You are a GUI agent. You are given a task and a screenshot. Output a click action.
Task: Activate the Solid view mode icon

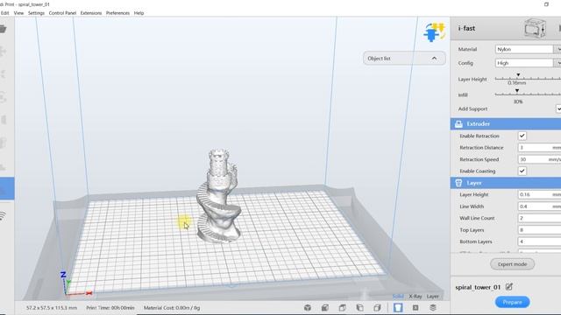click(398, 307)
